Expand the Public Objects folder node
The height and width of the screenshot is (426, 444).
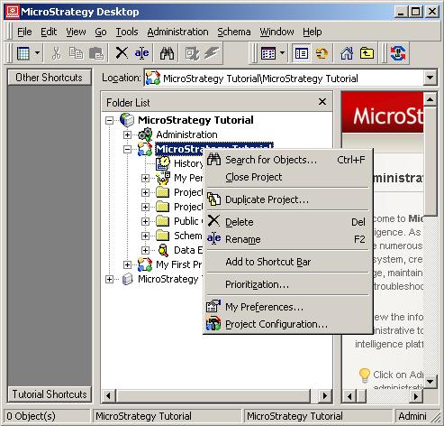click(145, 221)
